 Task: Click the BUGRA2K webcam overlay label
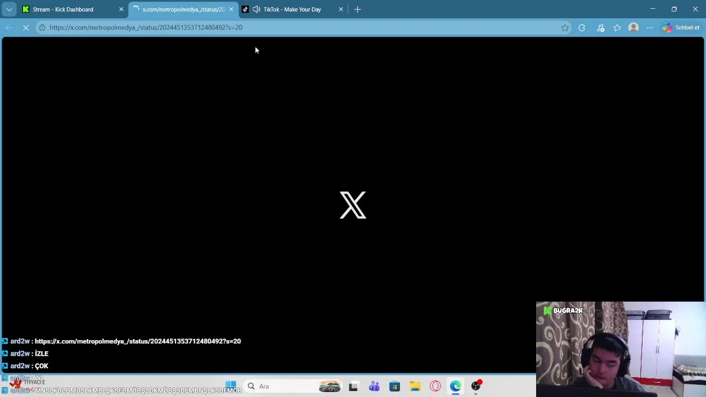[563, 310]
